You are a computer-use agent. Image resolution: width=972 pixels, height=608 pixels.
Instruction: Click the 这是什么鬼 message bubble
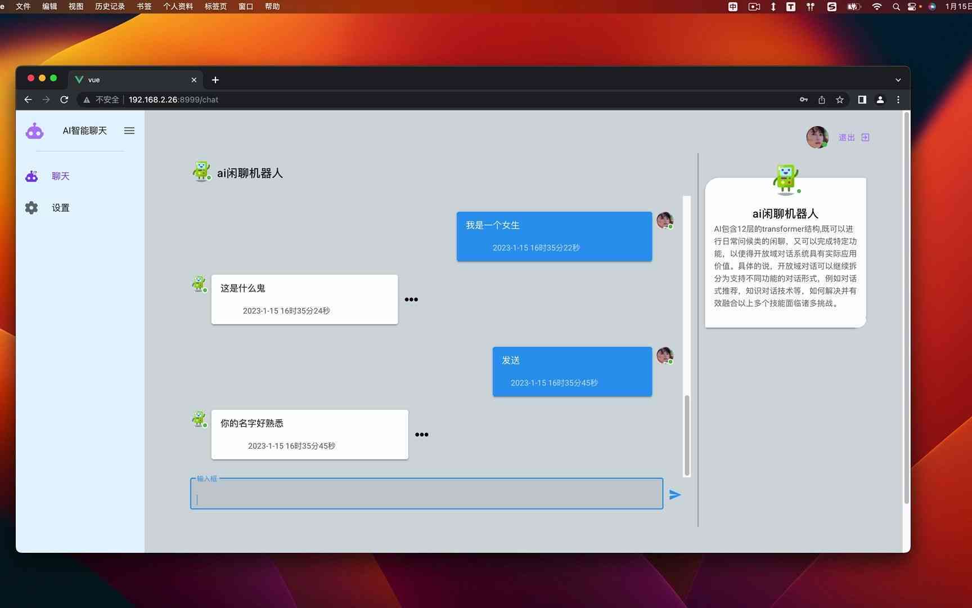pyautogui.click(x=304, y=299)
